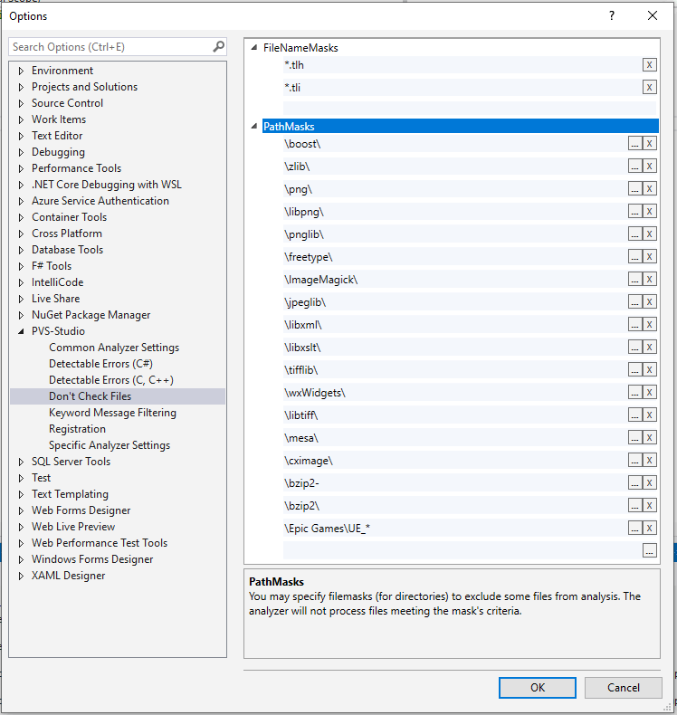The width and height of the screenshot is (677, 715).
Task: Select Common Analyzer Settings page
Action: (x=114, y=348)
